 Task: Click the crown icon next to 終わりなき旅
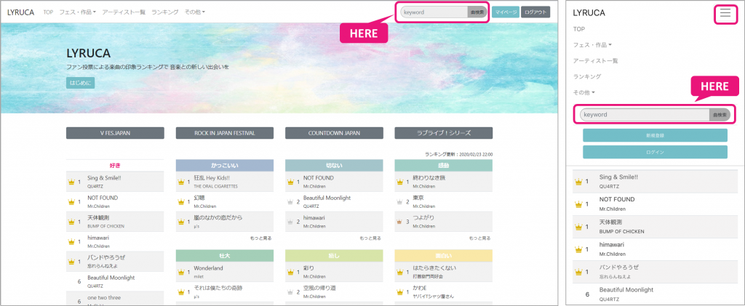click(x=399, y=182)
